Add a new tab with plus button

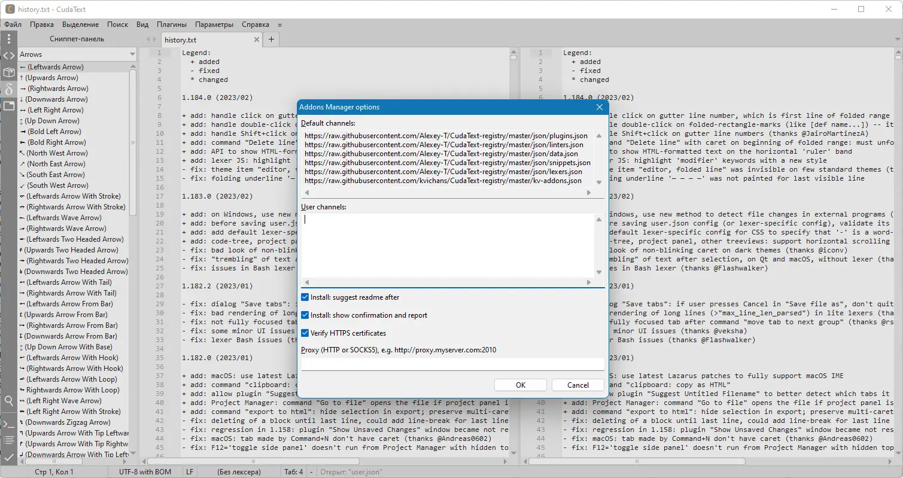coord(271,39)
